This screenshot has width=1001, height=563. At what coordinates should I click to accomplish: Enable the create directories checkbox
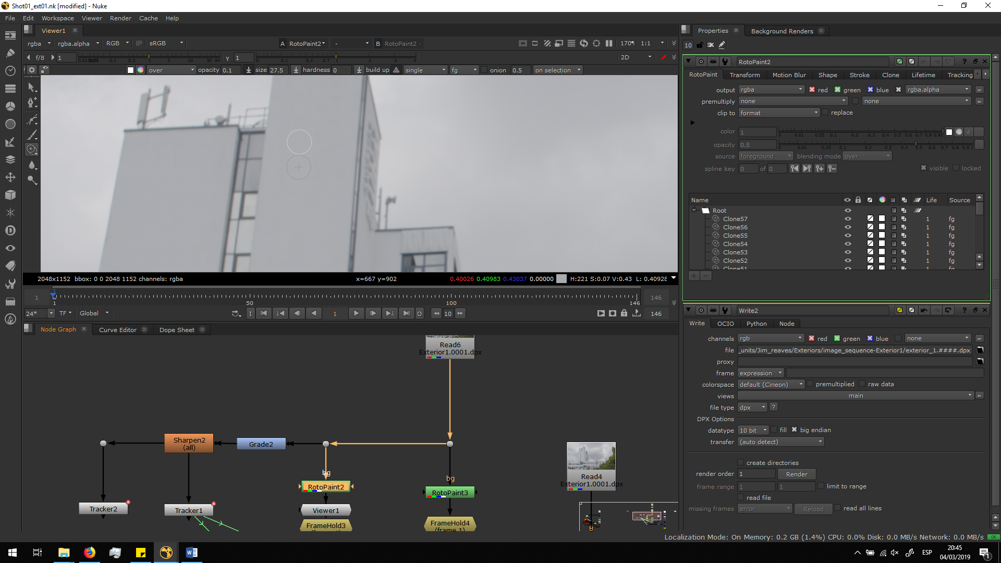pyautogui.click(x=740, y=462)
